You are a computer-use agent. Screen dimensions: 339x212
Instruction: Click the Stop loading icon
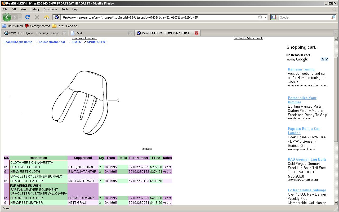pos(37,17)
